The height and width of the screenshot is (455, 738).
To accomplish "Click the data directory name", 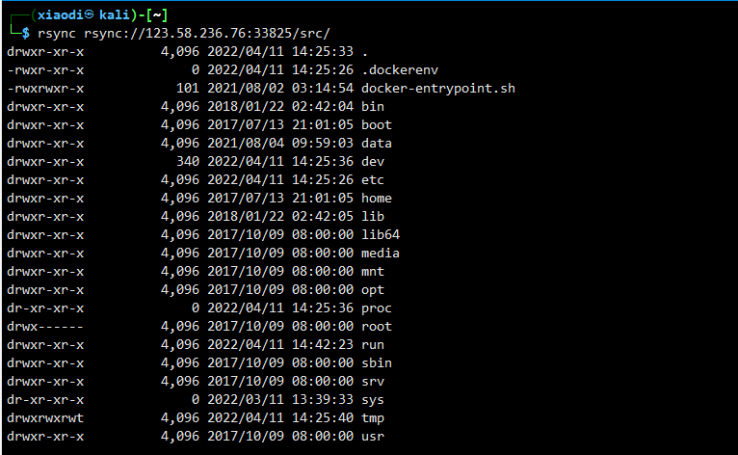I will 376,143.
